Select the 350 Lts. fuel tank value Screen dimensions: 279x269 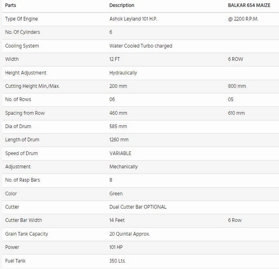[x=118, y=261]
